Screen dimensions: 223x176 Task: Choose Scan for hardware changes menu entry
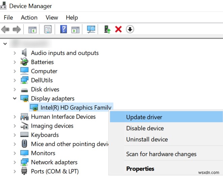(x=166, y=154)
